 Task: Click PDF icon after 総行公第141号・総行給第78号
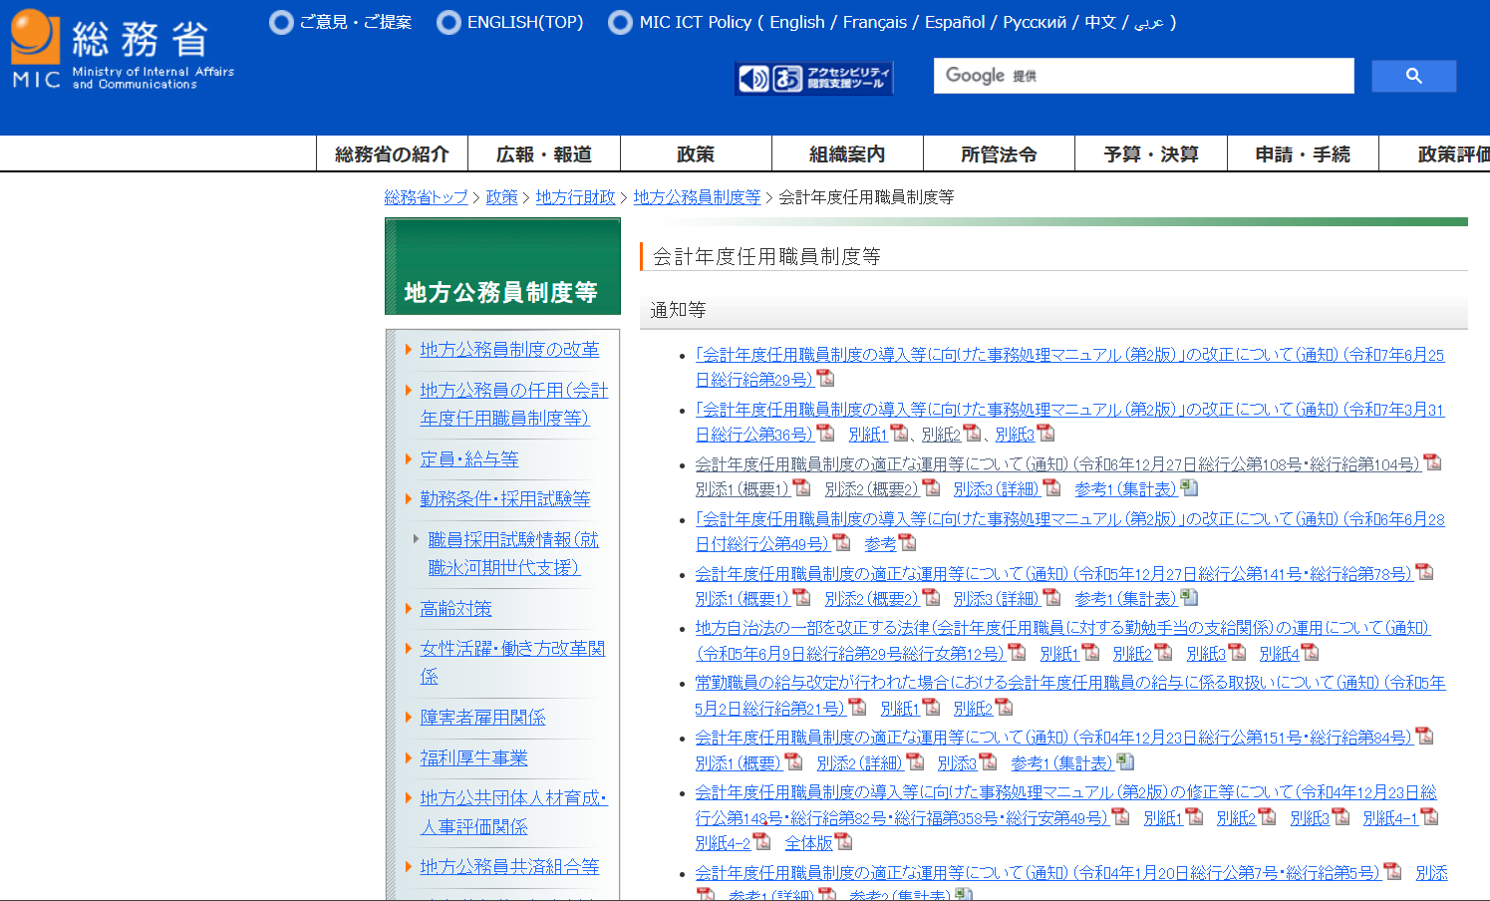coord(1424,572)
